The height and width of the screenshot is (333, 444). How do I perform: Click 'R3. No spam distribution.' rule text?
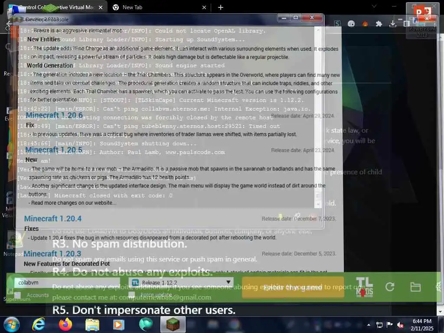[x=120, y=244]
